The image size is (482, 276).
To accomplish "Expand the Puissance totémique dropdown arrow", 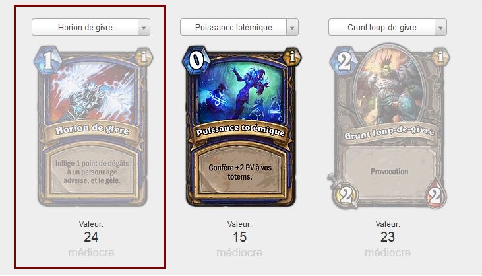I will click(292, 28).
